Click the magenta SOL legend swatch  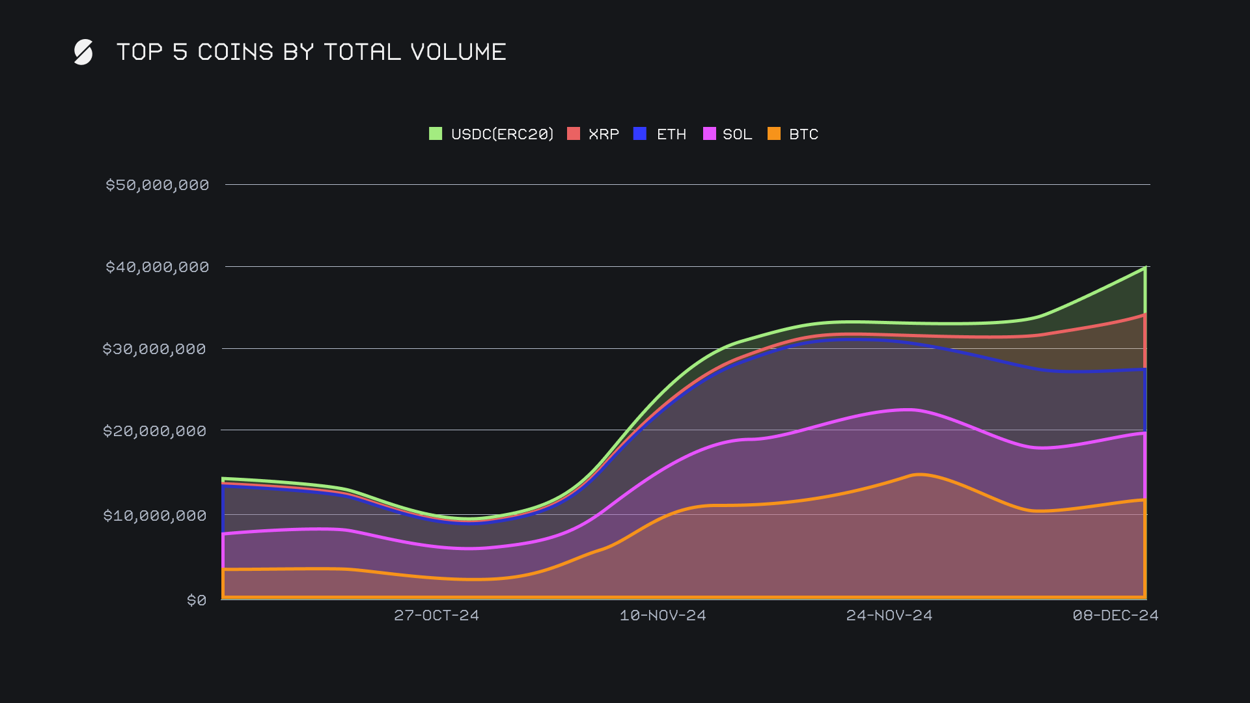[710, 133]
